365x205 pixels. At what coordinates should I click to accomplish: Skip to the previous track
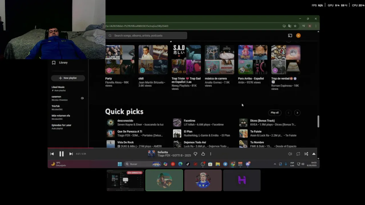coord(52,154)
